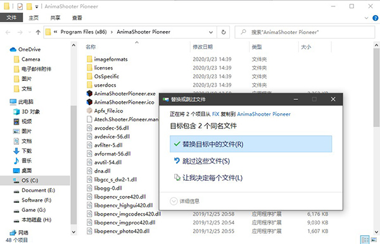Switch to details view icon in status bar
The height and width of the screenshot is (244, 380).
point(365,240)
